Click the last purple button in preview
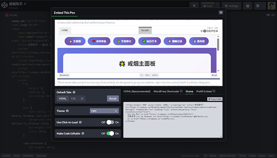Viewport: 277px width, 158px height. [199, 41]
